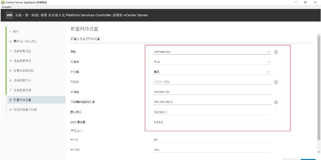Screen dimensions: 321x160
Task: Click the info icon next to FQDN
Action: point(276,82)
